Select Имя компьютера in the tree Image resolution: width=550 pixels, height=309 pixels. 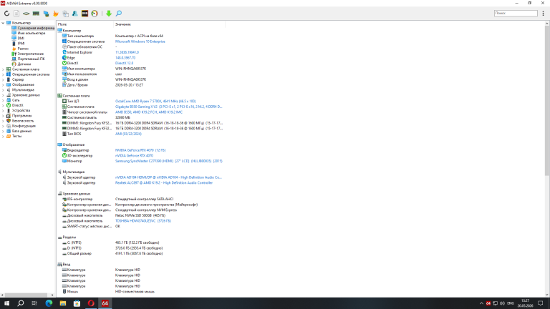tap(32, 33)
